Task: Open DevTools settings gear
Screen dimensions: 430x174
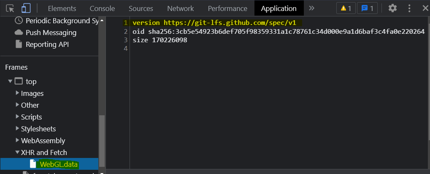Action: (392, 8)
